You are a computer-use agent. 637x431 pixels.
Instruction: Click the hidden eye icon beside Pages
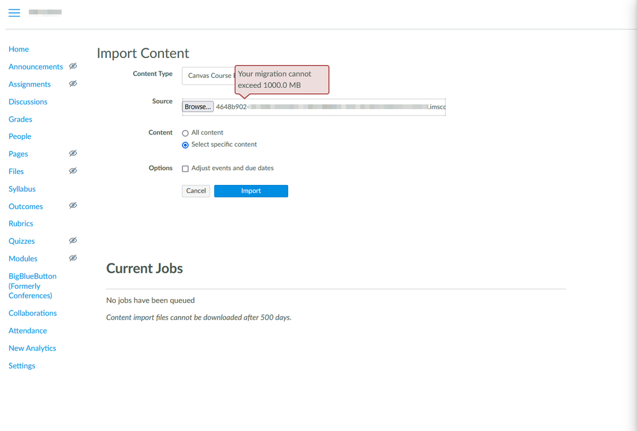pyautogui.click(x=73, y=154)
